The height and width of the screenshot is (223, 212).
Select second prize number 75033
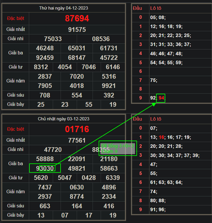point(53,39)
